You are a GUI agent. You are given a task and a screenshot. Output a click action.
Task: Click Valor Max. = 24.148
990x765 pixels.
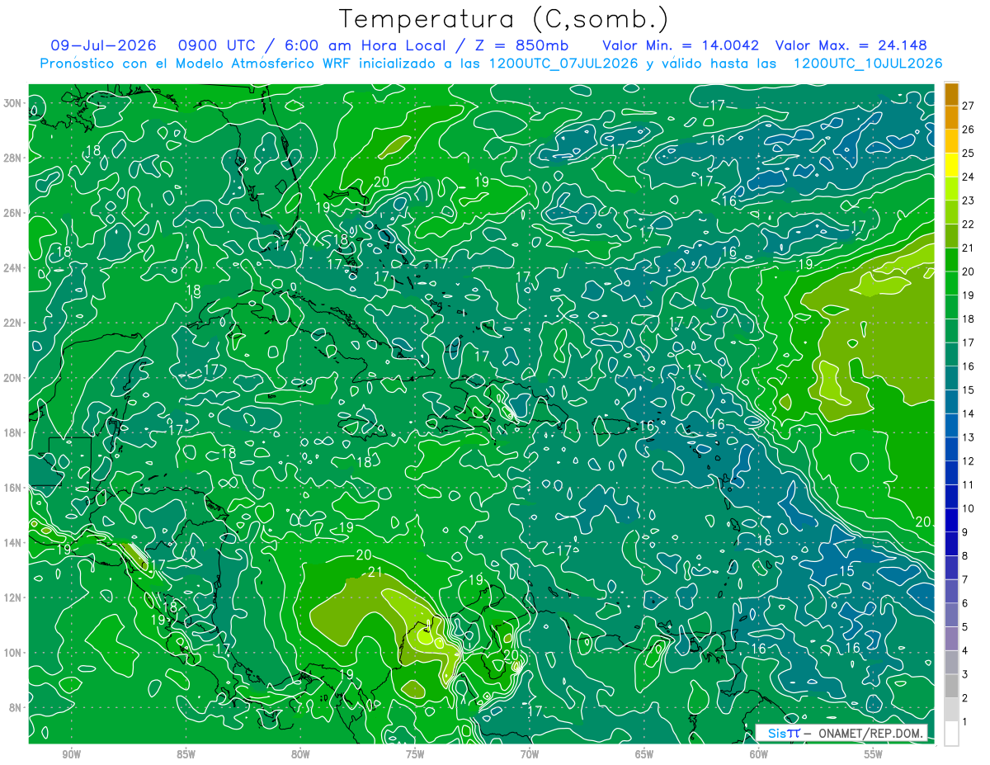[851, 45]
